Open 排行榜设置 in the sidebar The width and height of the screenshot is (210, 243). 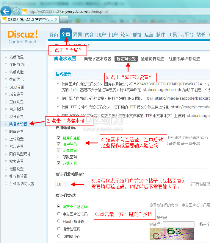pos(18,176)
